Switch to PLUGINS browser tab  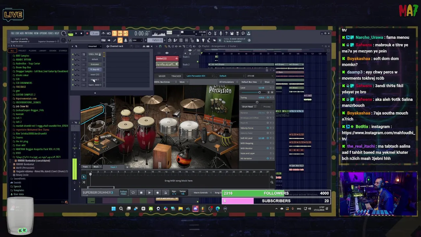coord(32,51)
